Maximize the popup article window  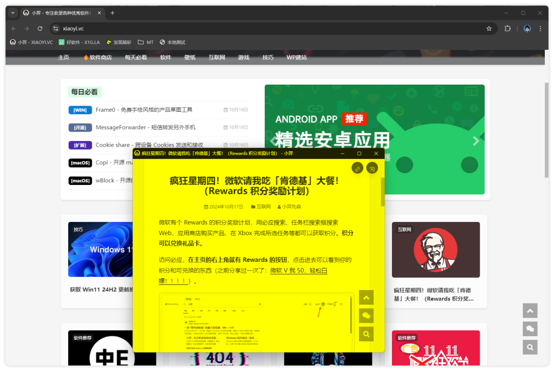pyautogui.click(x=359, y=154)
